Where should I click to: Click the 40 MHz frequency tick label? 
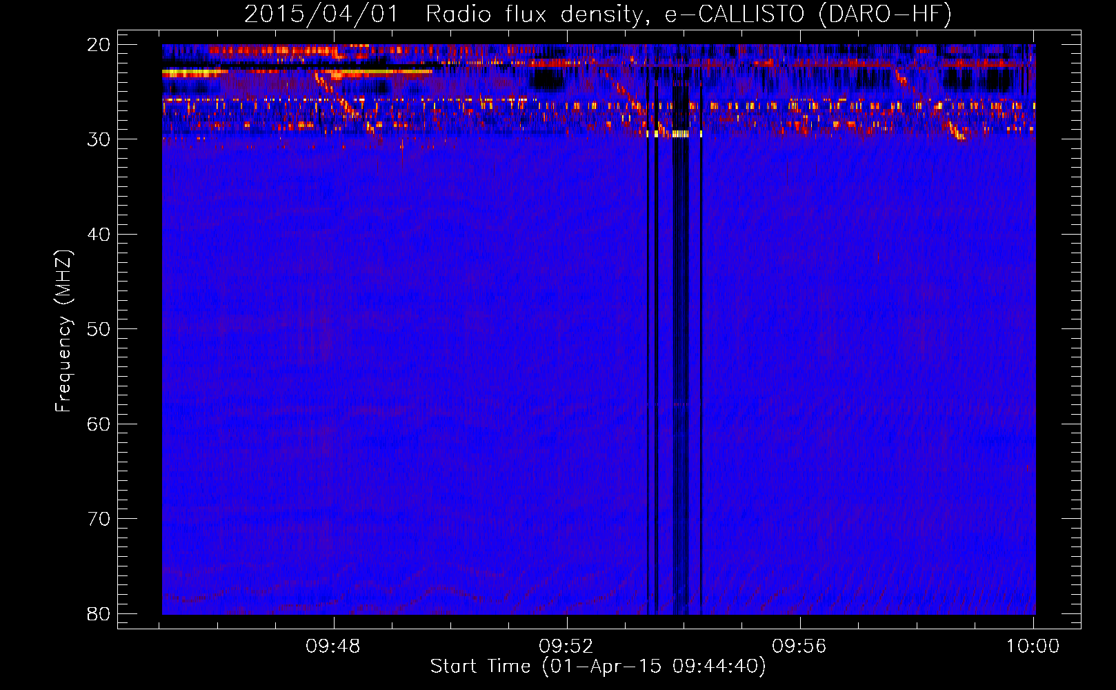point(99,235)
